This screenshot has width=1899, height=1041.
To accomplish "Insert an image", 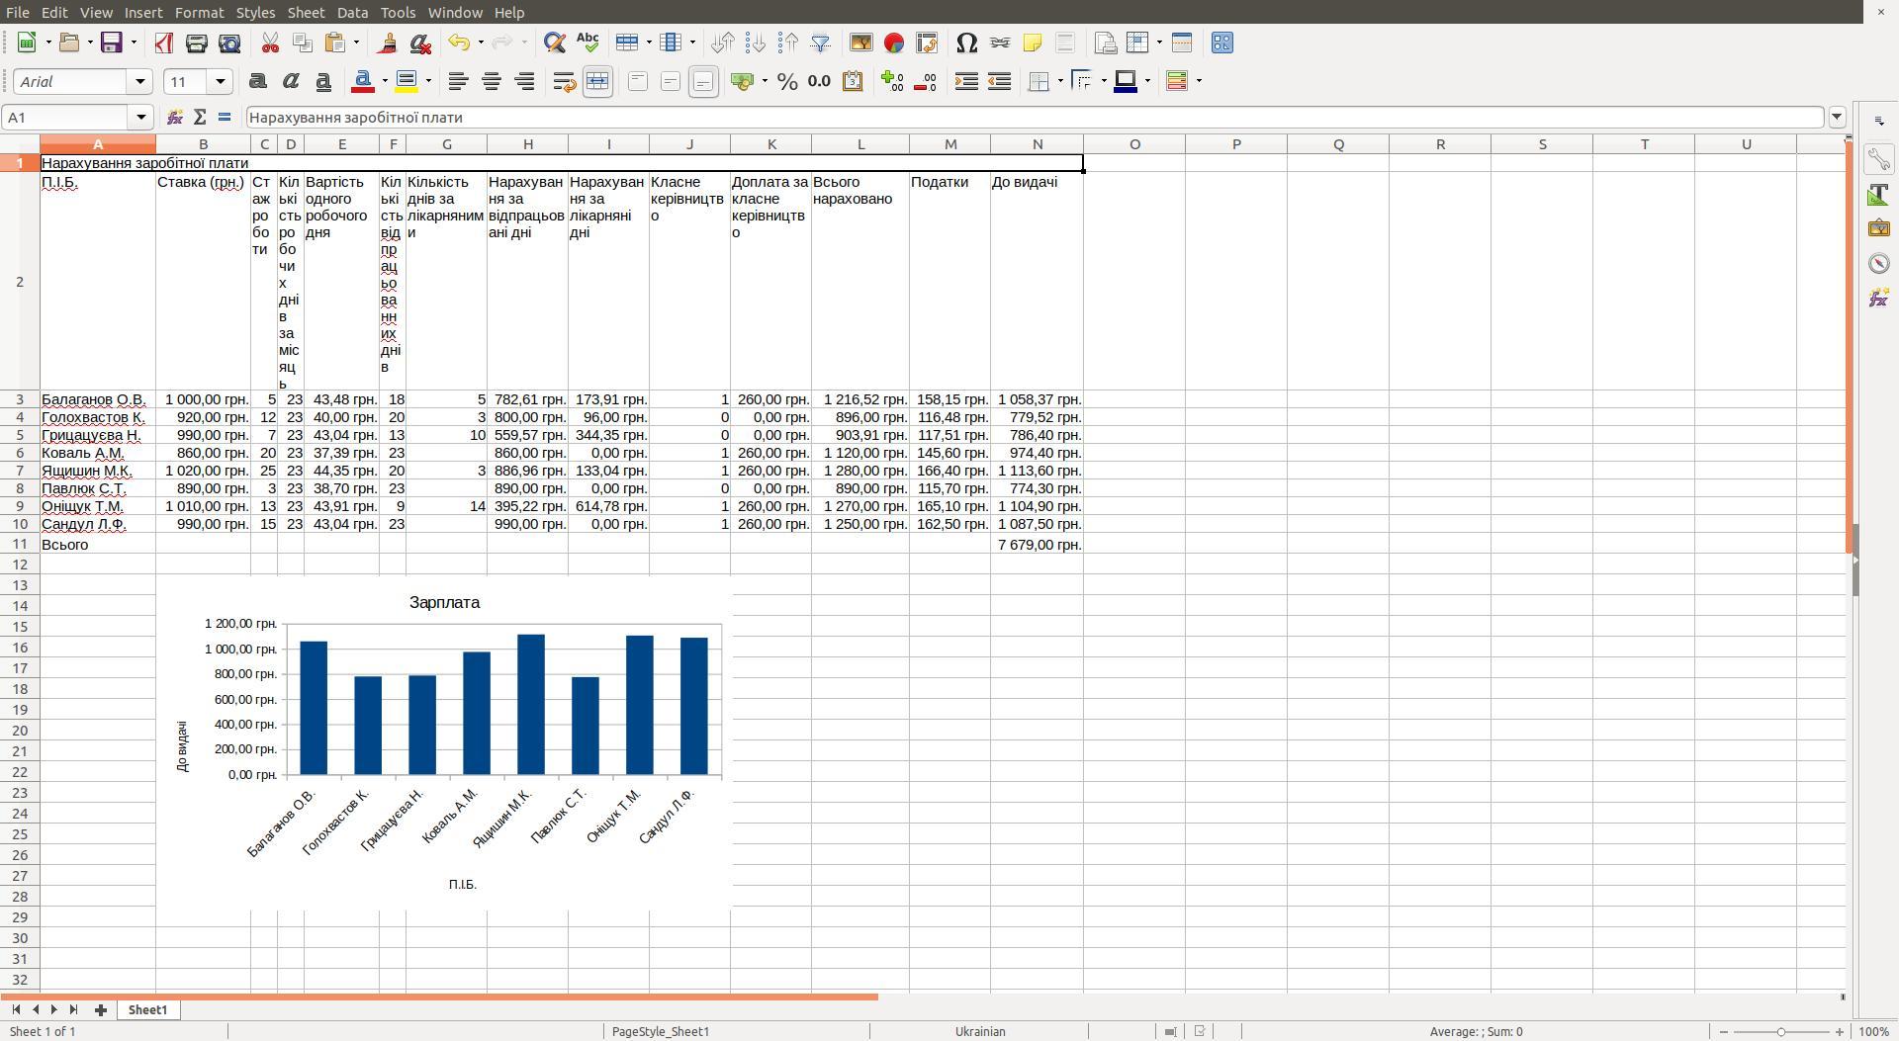I will pyautogui.click(x=860, y=43).
